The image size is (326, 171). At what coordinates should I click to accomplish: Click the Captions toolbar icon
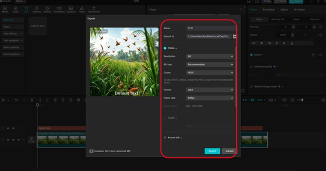pos(71,9)
